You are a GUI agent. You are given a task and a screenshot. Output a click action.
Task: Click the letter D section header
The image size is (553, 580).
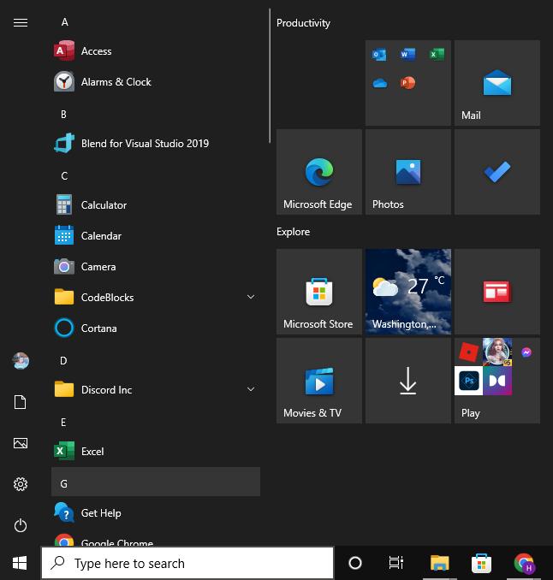pos(63,361)
